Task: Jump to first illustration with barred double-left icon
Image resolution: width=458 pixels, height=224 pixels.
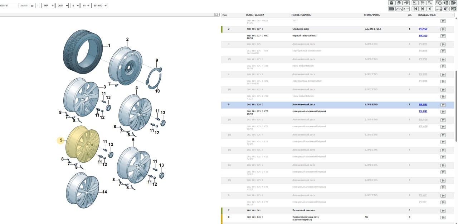Action: click(x=415, y=9)
